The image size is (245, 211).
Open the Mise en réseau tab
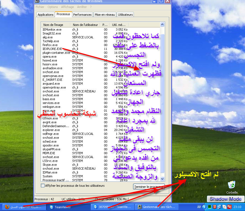(105, 15)
